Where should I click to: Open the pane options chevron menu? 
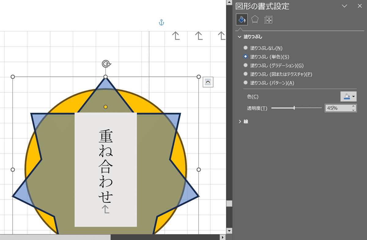coord(345,6)
